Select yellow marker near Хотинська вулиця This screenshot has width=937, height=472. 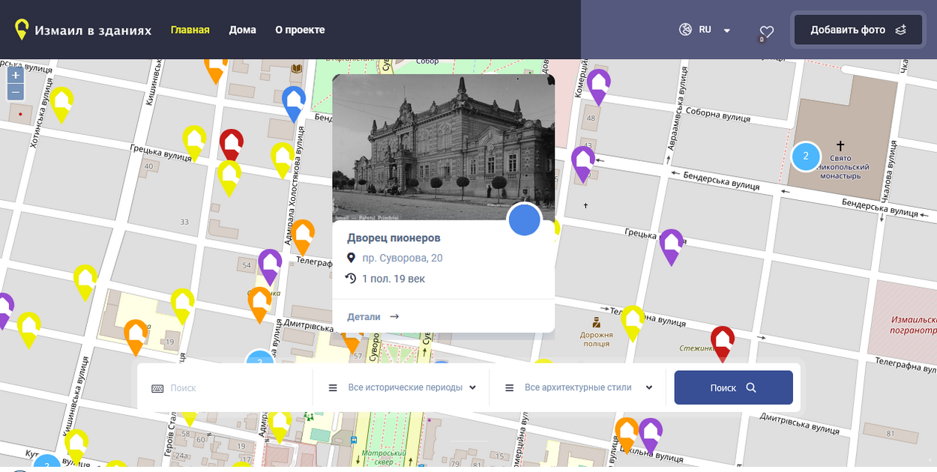pyautogui.click(x=61, y=104)
